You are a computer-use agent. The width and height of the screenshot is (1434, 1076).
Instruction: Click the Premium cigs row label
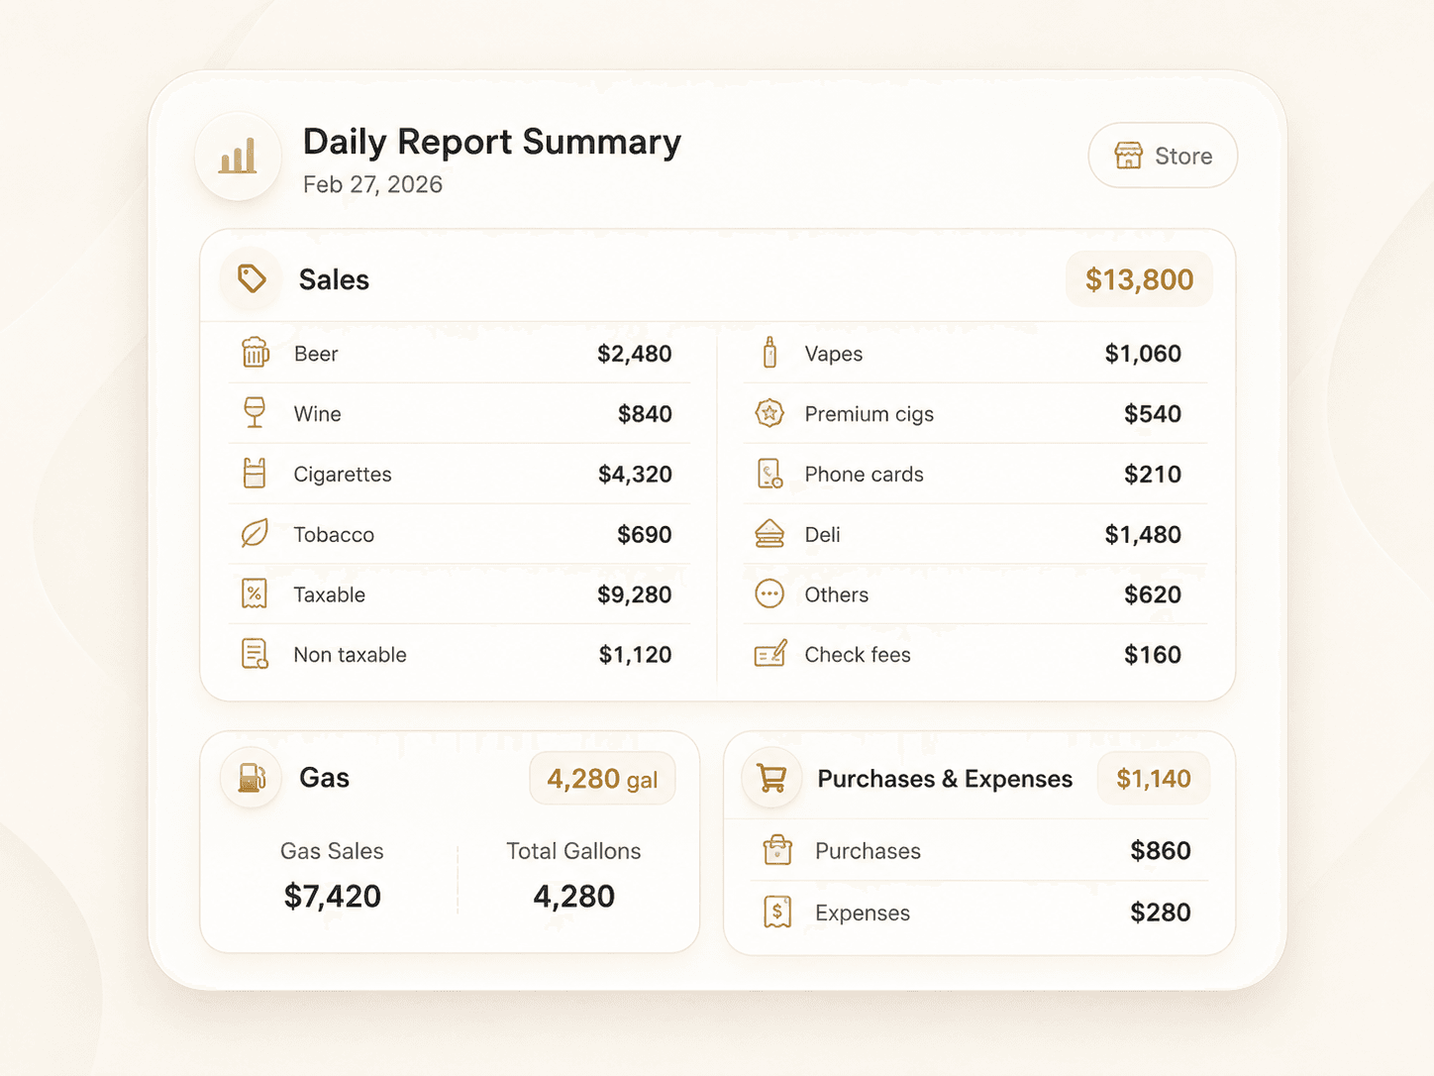click(870, 414)
